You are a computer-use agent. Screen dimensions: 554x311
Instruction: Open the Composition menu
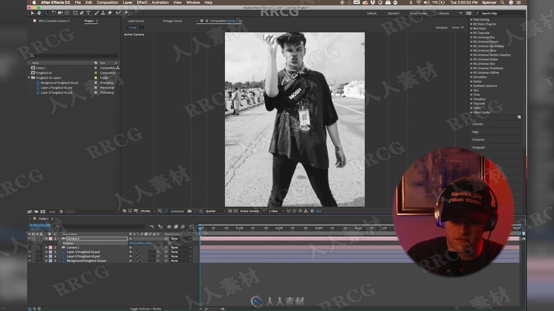tap(107, 3)
